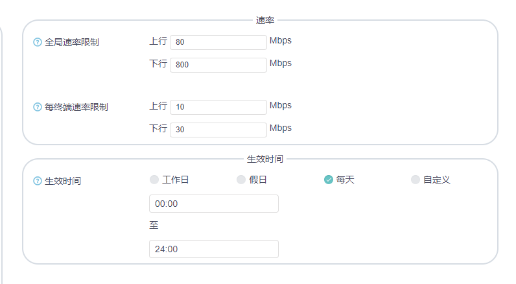Click the 速率 section heading
This screenshot has height=284, width=516.
[265, 21]
